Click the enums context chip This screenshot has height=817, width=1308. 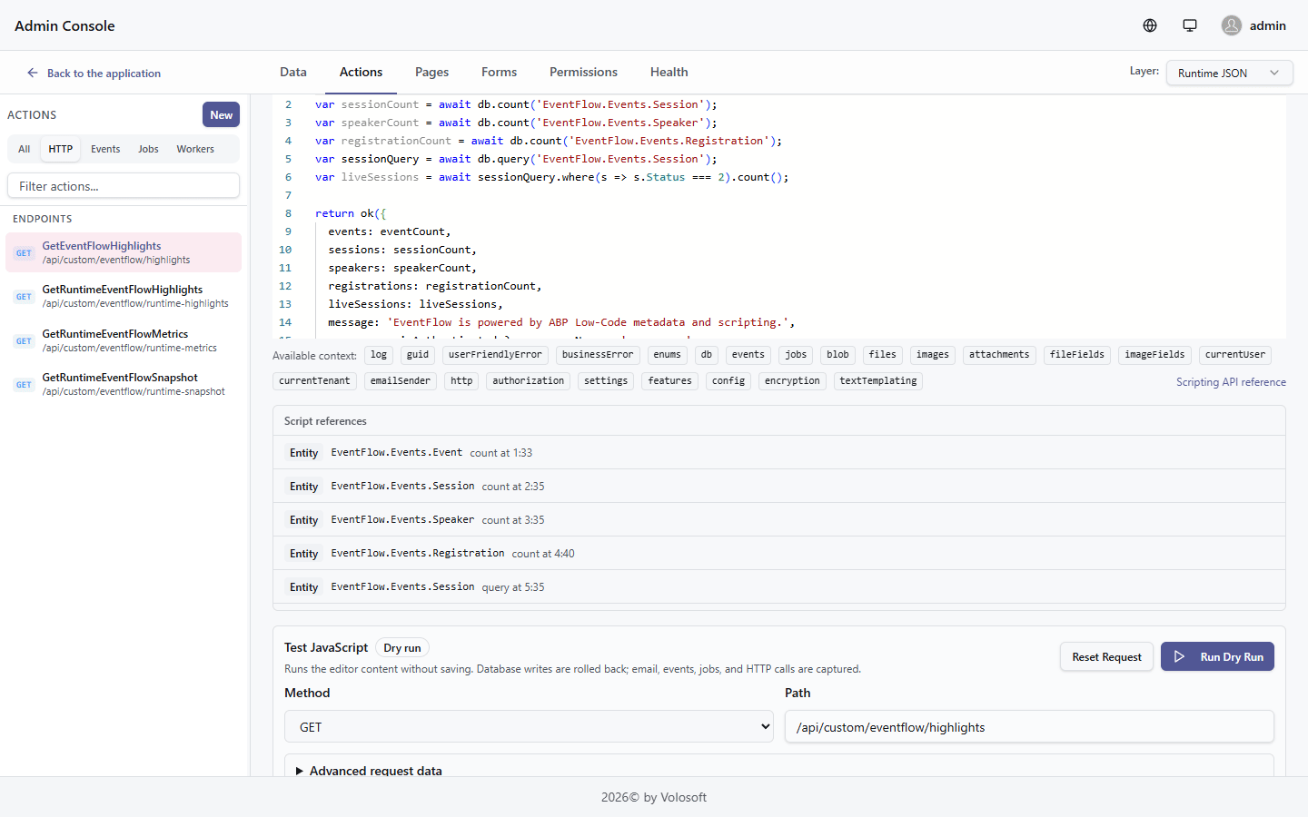click(x=667, y=355)
